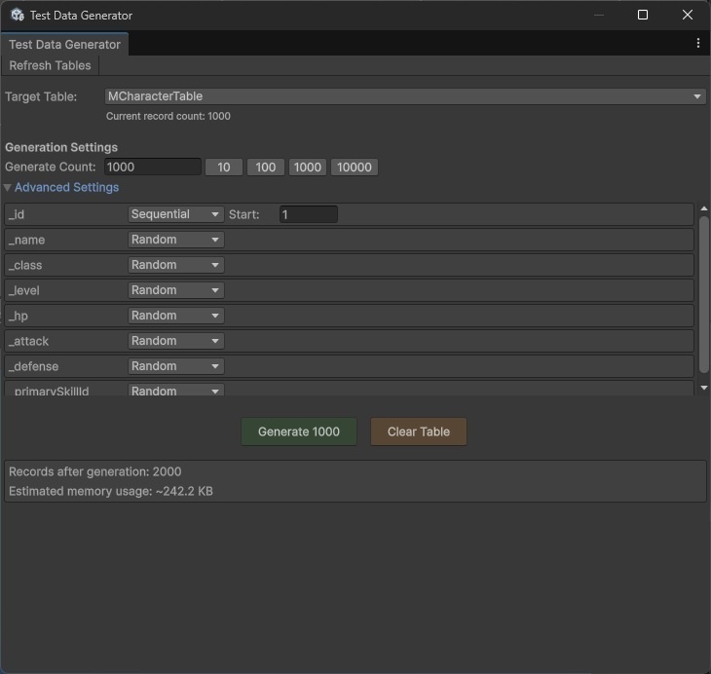Minimize the Test Data Generator window
711x674 pixels.
[599, 15]
